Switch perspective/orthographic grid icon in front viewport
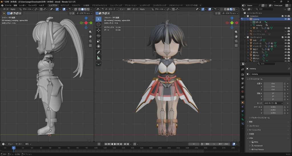The width and height of the screenshot is (292, 156). click(x=236, y=45)
